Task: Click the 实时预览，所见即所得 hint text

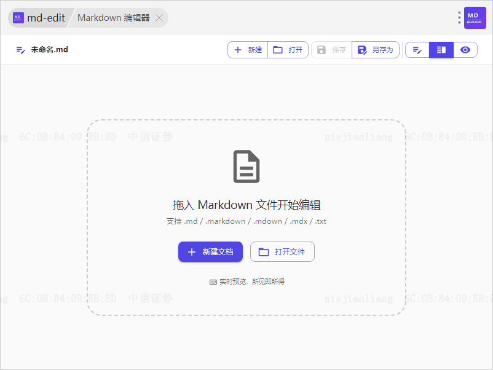Action: (252, 281)
